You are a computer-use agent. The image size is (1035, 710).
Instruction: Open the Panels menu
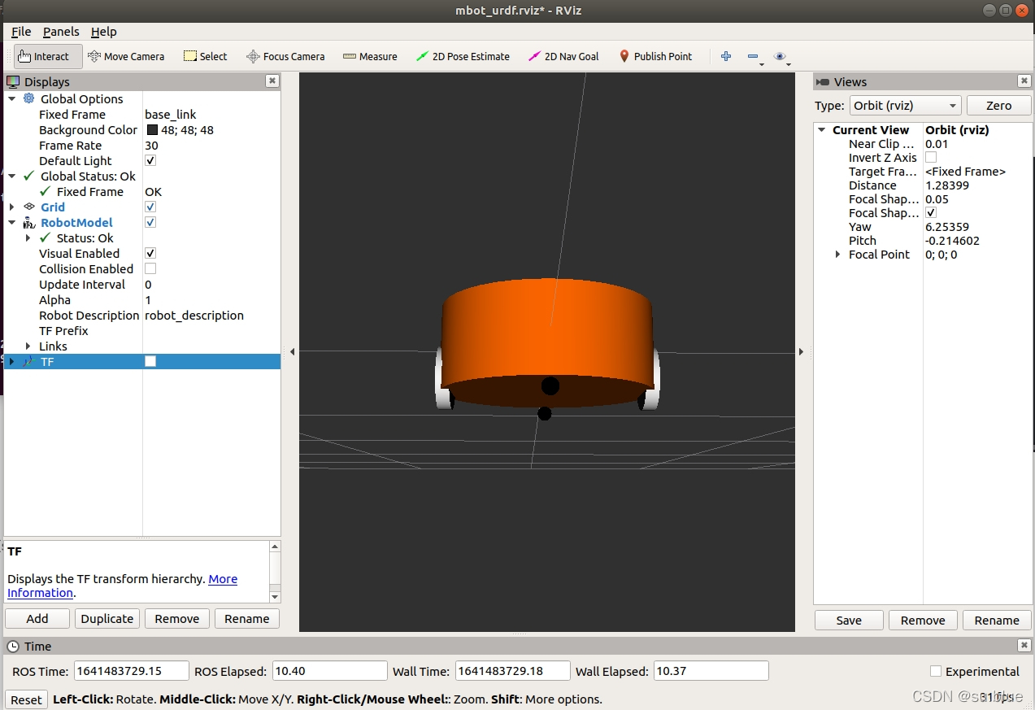(x=61, y=32)
